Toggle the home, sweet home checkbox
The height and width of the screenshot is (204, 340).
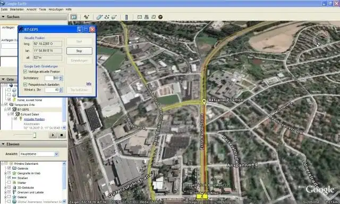pyautogui.click(x=9, y=100)
